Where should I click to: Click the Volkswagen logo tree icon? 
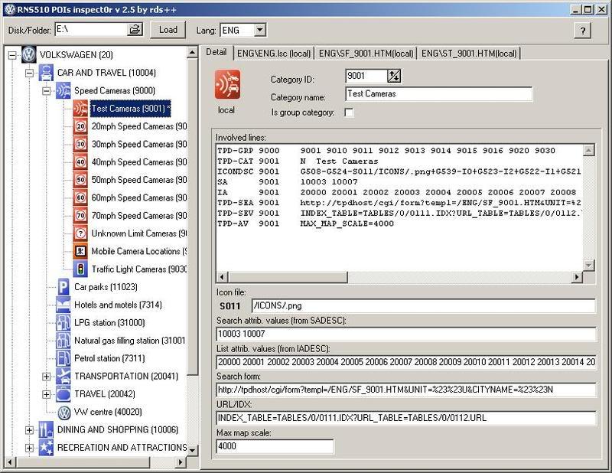(x=29, y=54)
